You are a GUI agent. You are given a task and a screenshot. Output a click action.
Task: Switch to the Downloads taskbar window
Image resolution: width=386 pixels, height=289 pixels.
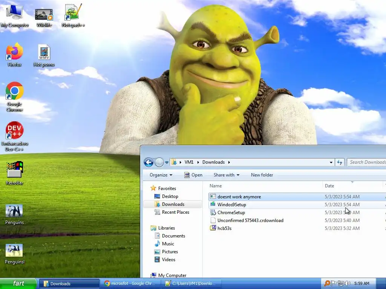pyautogui.click(x=69, y=284)
